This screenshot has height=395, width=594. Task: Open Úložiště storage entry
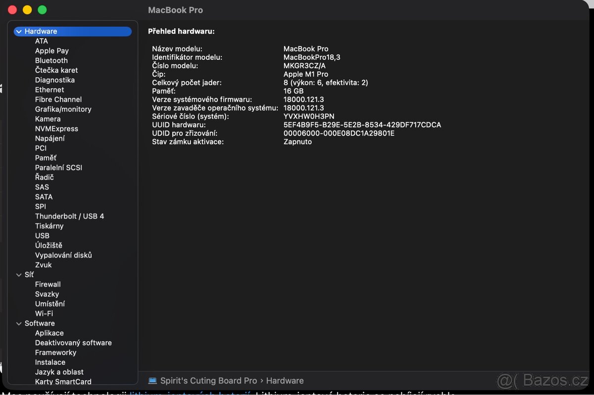[x=49, y=246]
